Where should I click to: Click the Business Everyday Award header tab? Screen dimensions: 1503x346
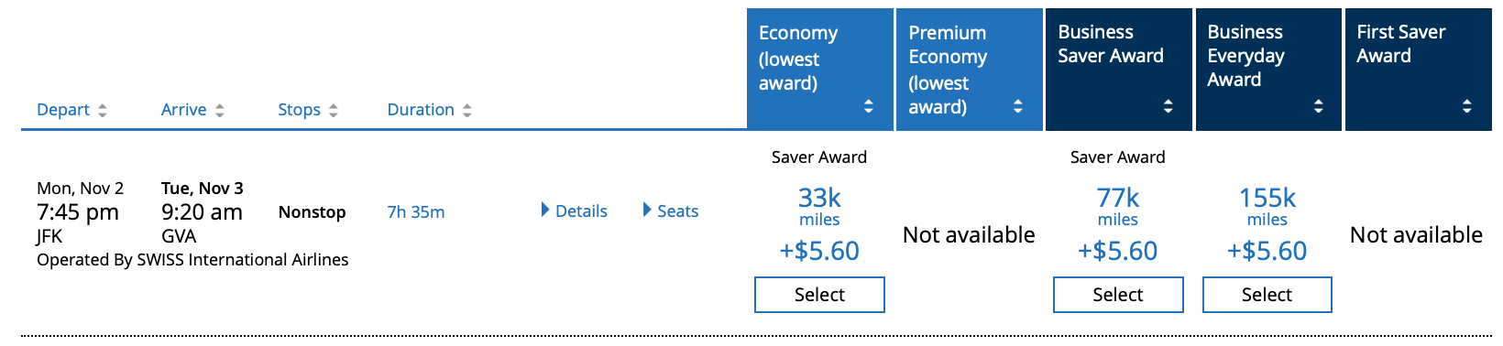1268,70
